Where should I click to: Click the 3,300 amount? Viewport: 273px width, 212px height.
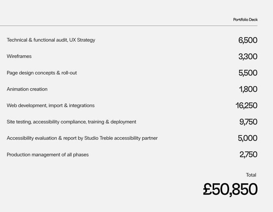[248, 57]
